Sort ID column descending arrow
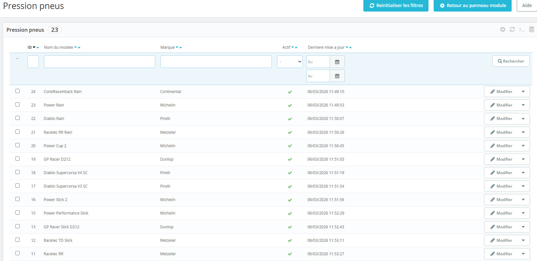The height and width of the screenshot is (261, 537). click(34, 47)
